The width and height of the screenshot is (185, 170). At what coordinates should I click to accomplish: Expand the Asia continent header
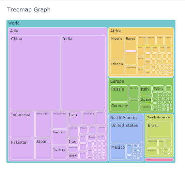click(14, 31)
